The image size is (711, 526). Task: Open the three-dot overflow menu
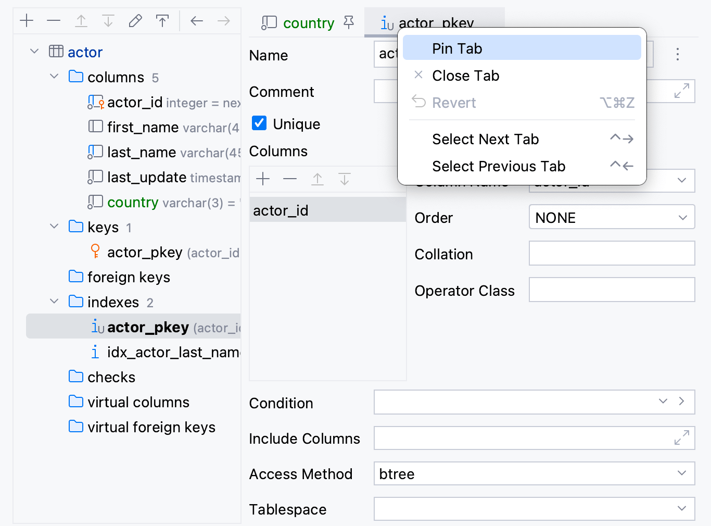point(677,54)
